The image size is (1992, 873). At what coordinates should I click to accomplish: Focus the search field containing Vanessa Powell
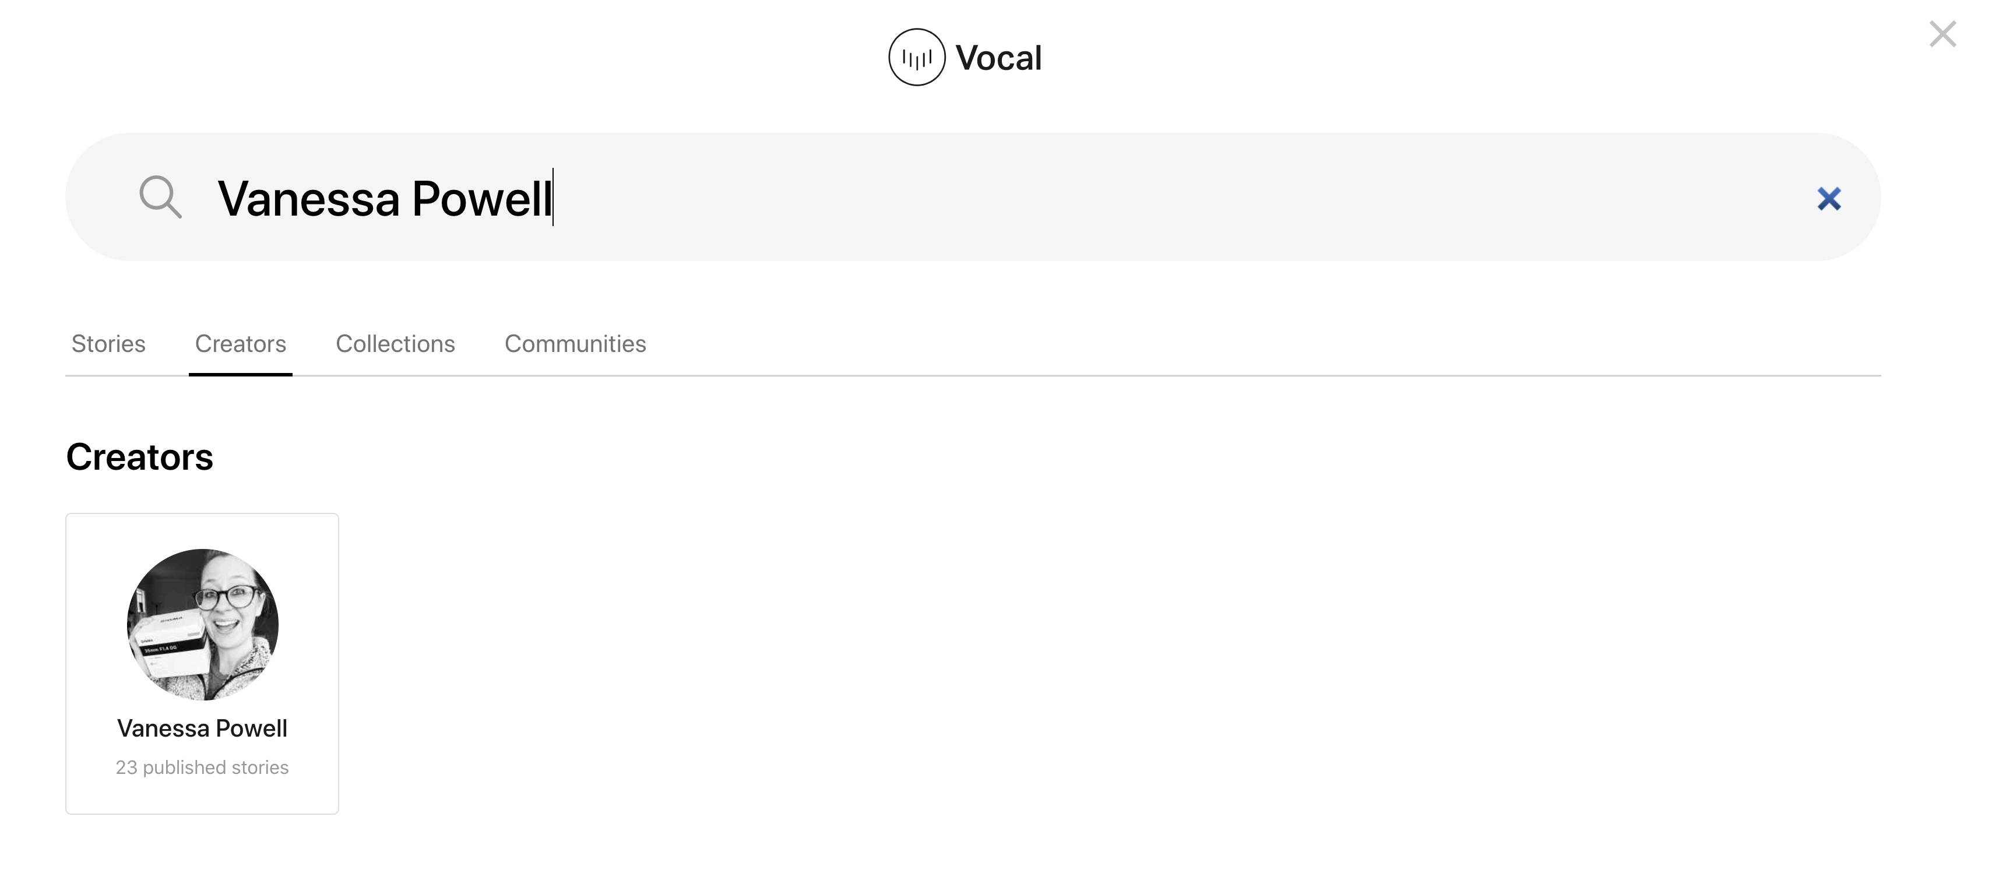(x=973, y=197)
